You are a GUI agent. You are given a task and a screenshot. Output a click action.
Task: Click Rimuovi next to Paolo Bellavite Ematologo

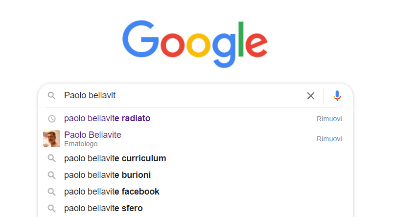tap(329, 139)
